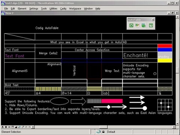Click the vertical scrollbar down arrow
The height and width of the screenshot is (135, 180).
tap(177, 124)
